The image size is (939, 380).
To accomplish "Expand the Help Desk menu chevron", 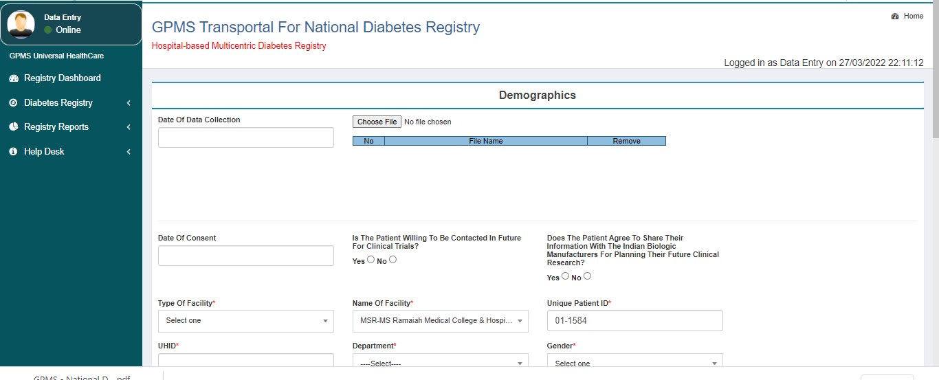I will (129, 152).
